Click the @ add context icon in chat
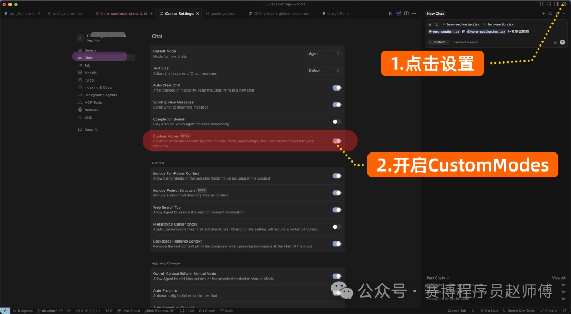The image size is (571, 314). [x=430, y=24]
